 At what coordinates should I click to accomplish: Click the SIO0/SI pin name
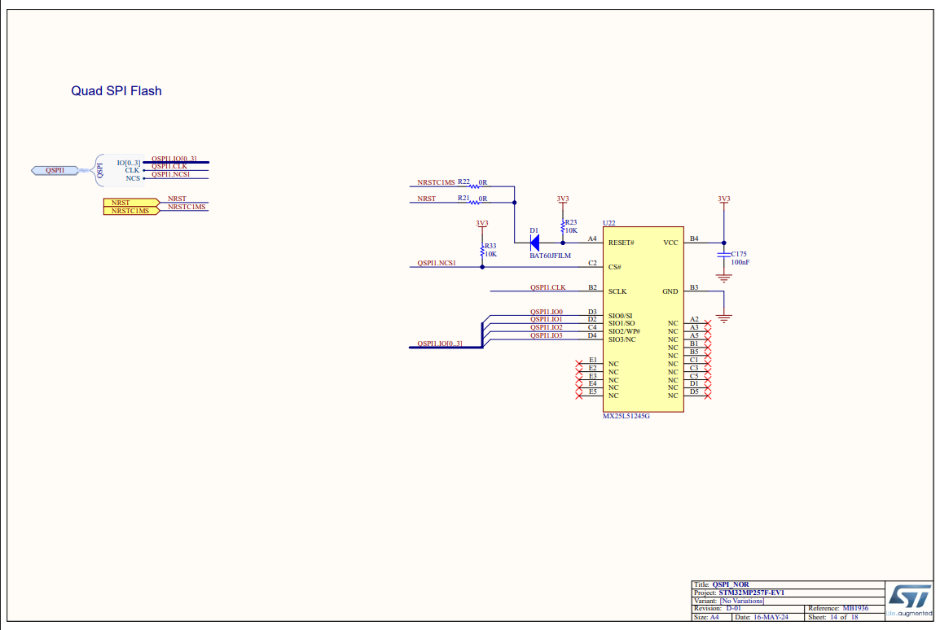[x=621, y=316]
